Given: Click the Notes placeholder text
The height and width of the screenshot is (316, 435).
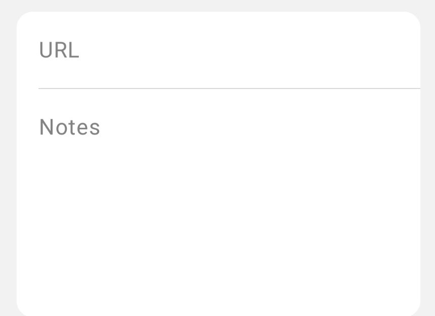Looking at the screenshot, I should (x=69, y=127).
